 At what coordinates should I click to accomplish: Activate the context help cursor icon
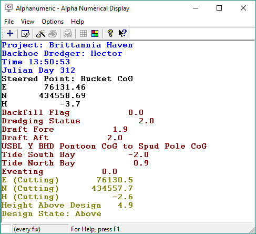122,33
